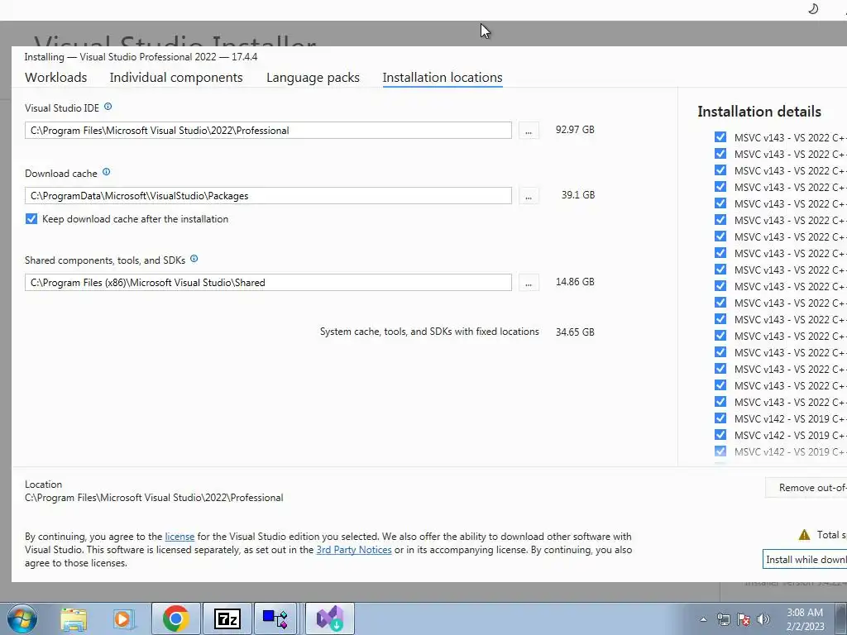Screen dimensions: 847x635
Task: Open Action Center flag icon in tray
Action: click(744, 619)
